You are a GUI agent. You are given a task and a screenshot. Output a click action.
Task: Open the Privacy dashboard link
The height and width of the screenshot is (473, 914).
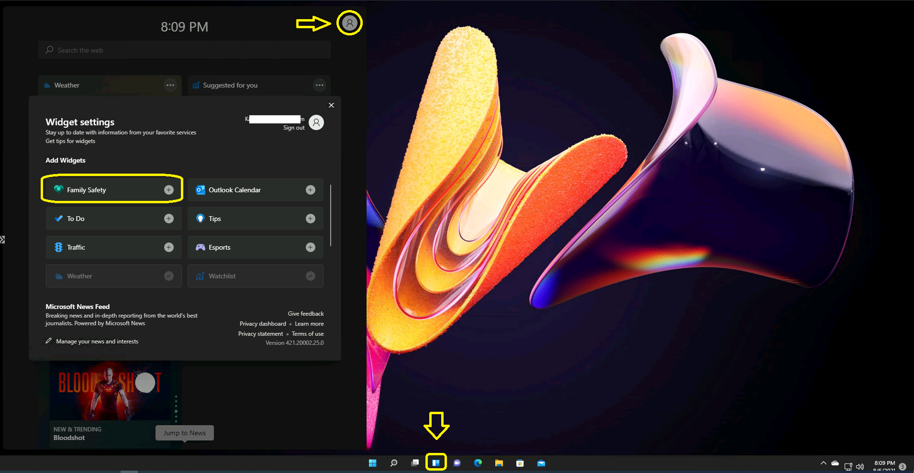tap(262, 324)
